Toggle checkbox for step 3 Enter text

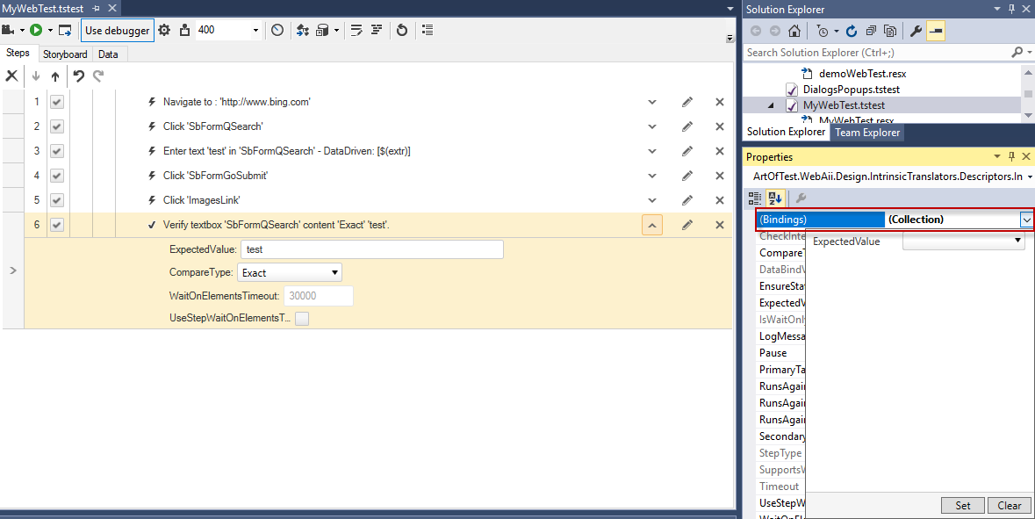[57, 151]
